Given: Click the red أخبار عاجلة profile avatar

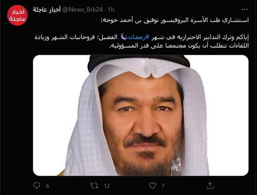Looking at the screenshot, I should [x=17, y=15].
